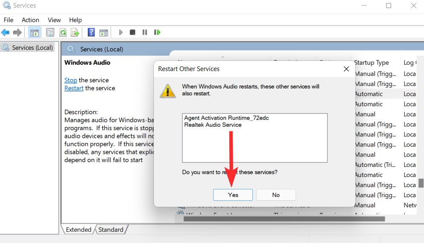Click the Back arrow in toolbar
This screenshot has height=243, width=424.
coord(6,33)
